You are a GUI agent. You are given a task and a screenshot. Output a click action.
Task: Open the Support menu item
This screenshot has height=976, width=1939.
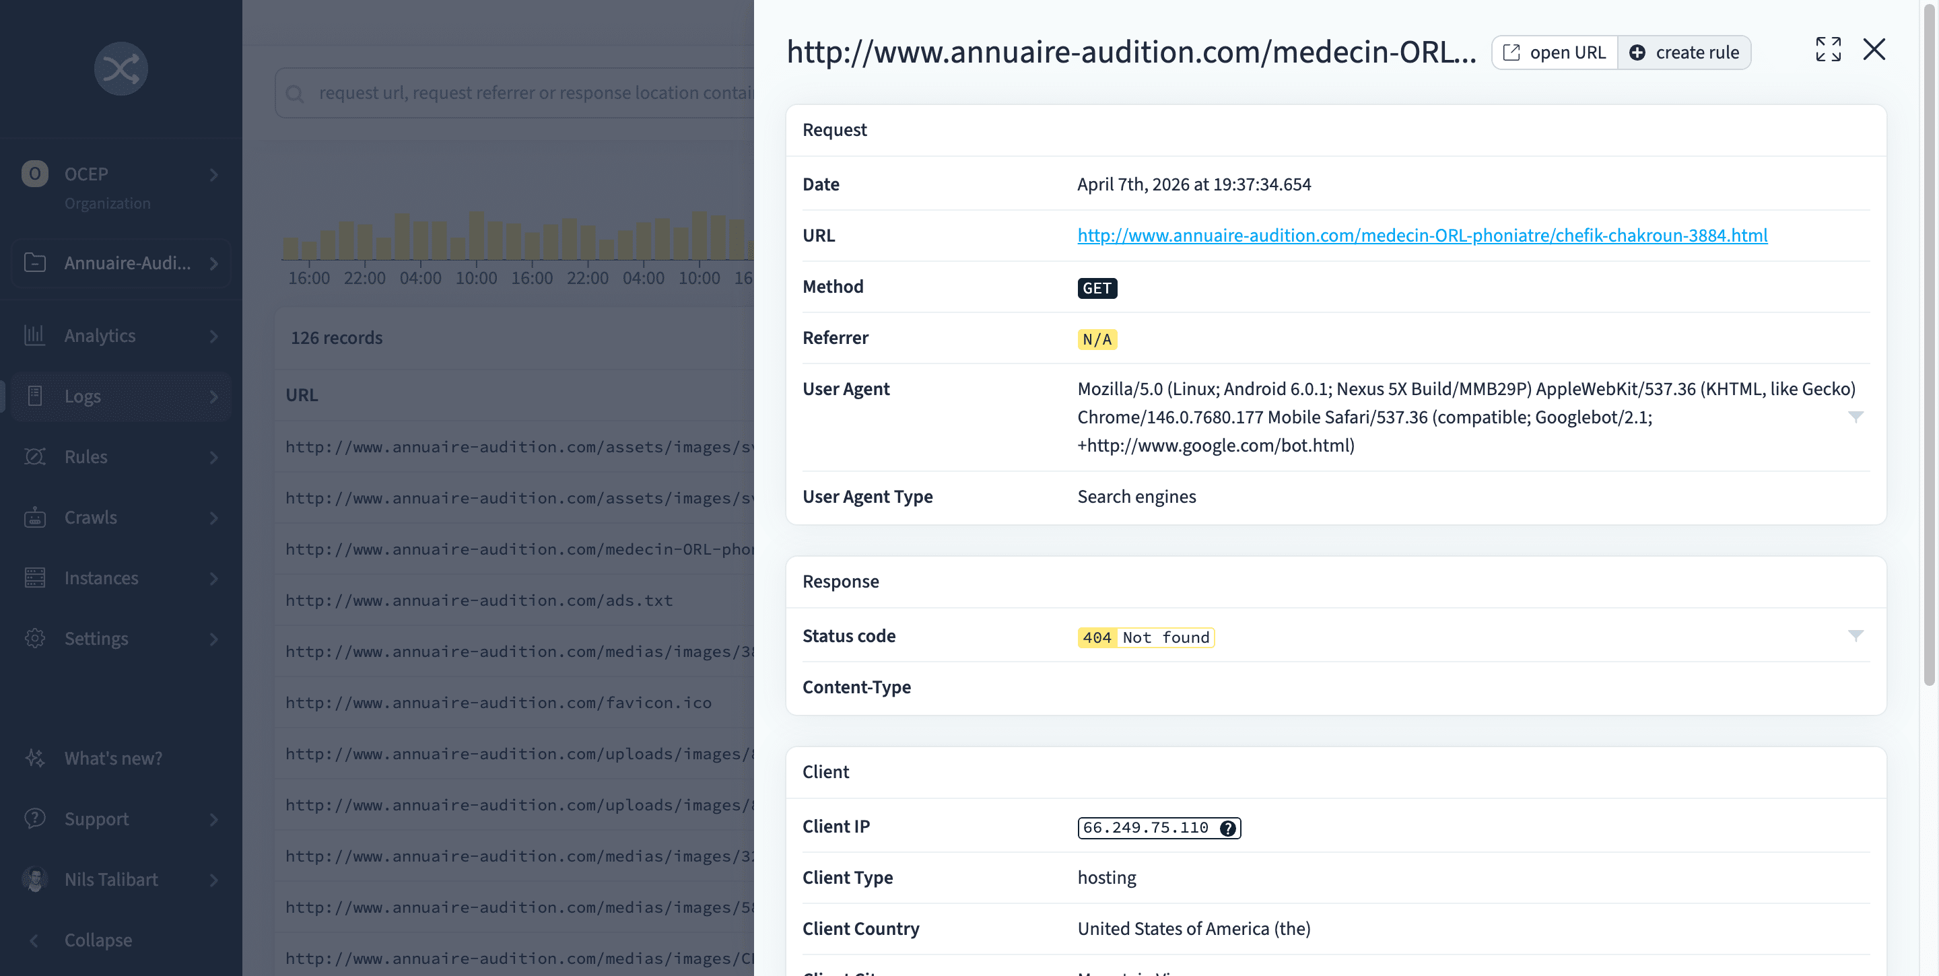(x=121, y=818)
